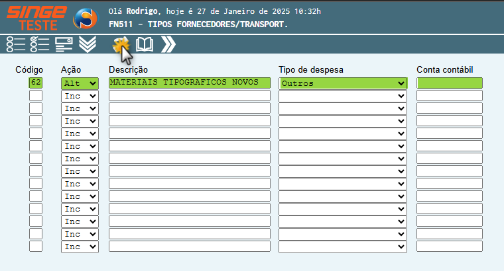Click the green Conta contábil field
Viewport: 504px width, 271px height.
(x=449, y=83)
